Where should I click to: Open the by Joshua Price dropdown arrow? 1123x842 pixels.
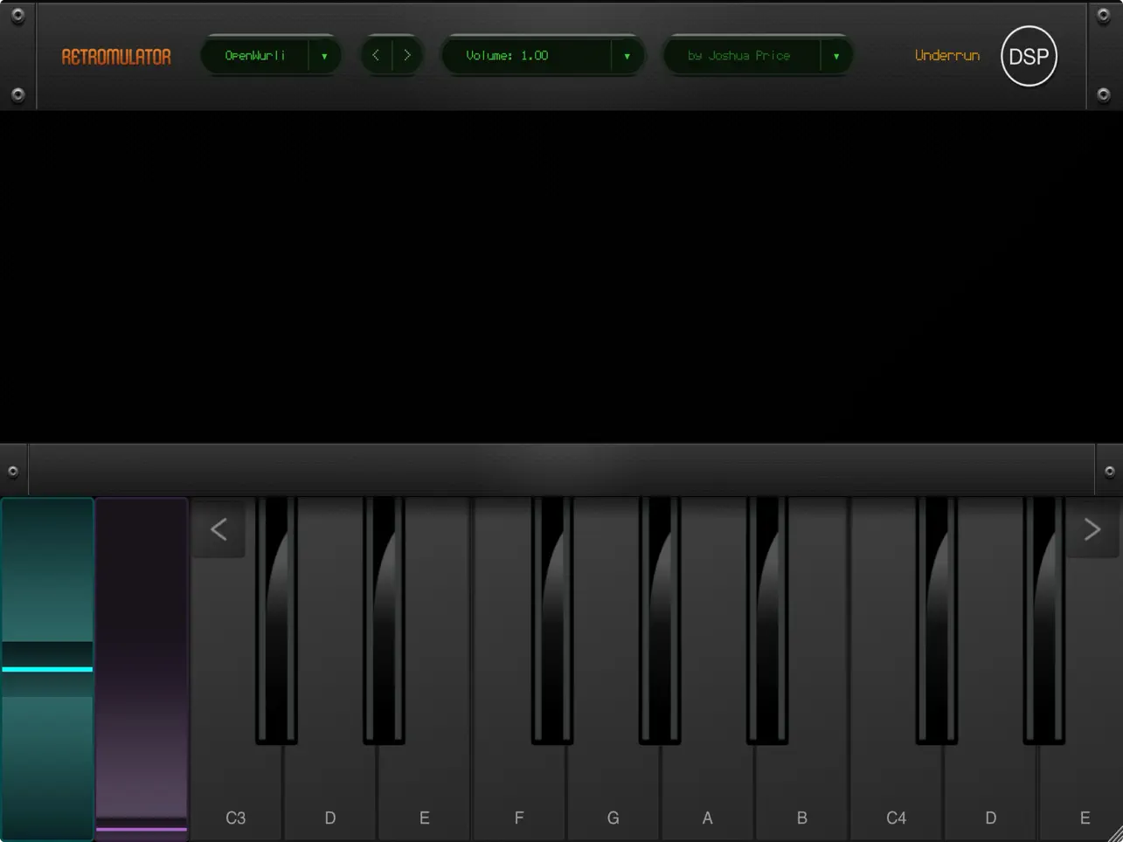[x=836, y=56]
